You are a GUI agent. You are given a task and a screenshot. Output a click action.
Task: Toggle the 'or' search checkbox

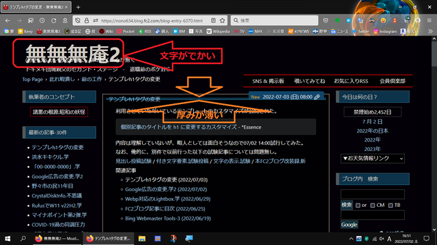click(x=358, y=206)
